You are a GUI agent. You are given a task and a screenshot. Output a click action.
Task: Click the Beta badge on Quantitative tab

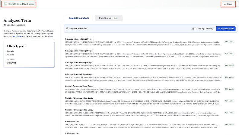(x=115, y=18)
